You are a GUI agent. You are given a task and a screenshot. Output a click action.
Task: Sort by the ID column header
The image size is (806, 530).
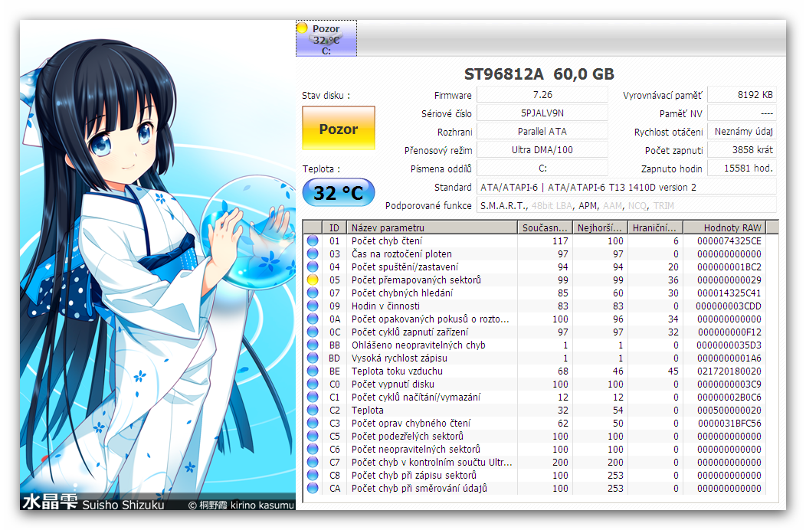point(334,227)
